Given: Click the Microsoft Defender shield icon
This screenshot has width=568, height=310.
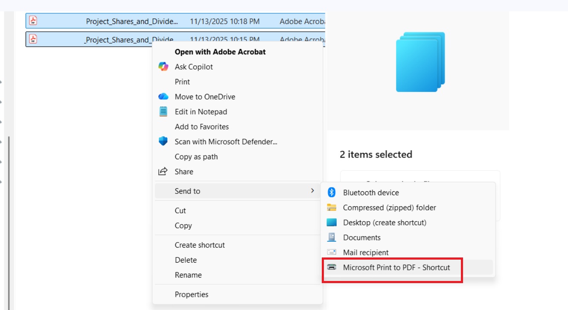Looking at the screenshot, I should (163, 141).
